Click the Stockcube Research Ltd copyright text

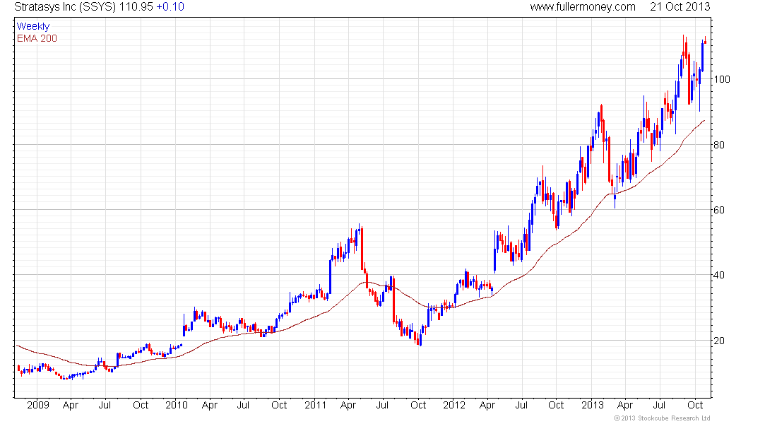point(663,418)
